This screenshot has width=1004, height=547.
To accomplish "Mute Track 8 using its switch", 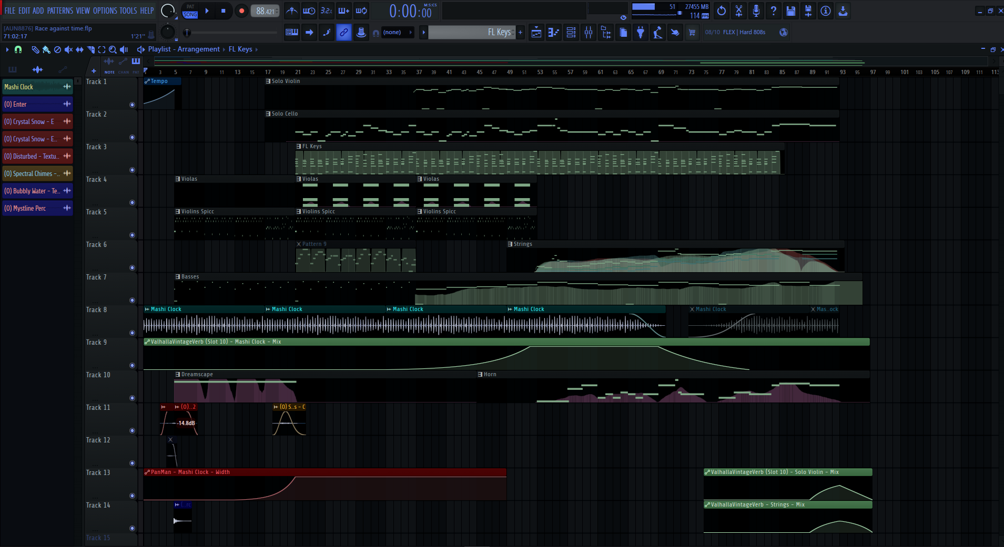I will [x=132, y=333].
